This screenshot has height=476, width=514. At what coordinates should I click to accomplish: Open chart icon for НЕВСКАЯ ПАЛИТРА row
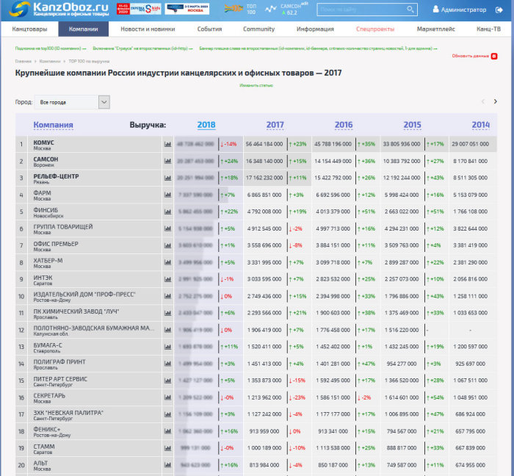pyautogui.click(x=167, y=414)
